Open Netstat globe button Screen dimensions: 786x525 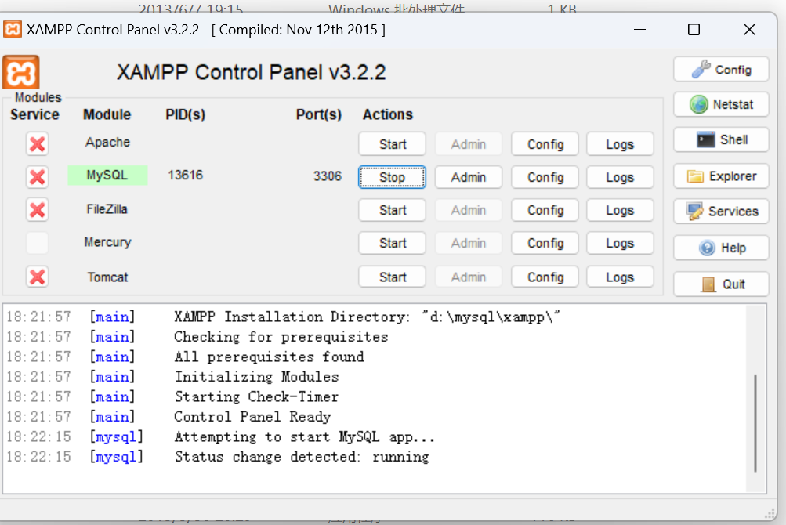coord(721,104)
